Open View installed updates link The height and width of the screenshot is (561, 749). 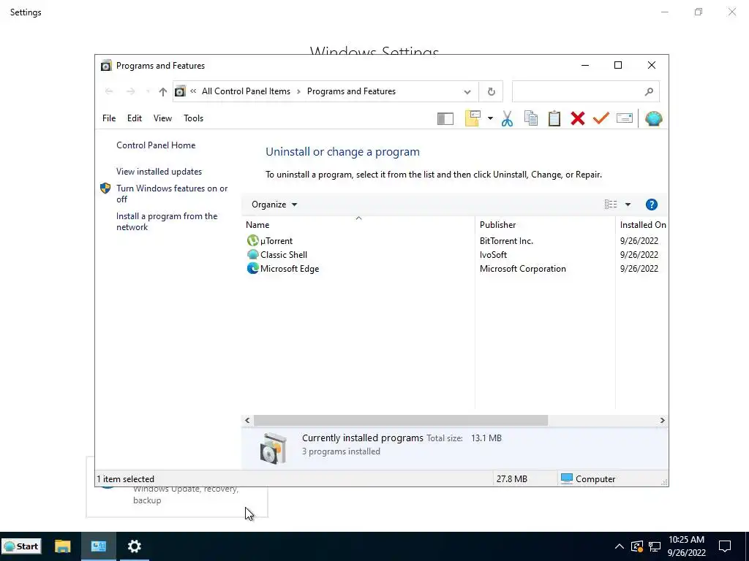click(159, 171)
